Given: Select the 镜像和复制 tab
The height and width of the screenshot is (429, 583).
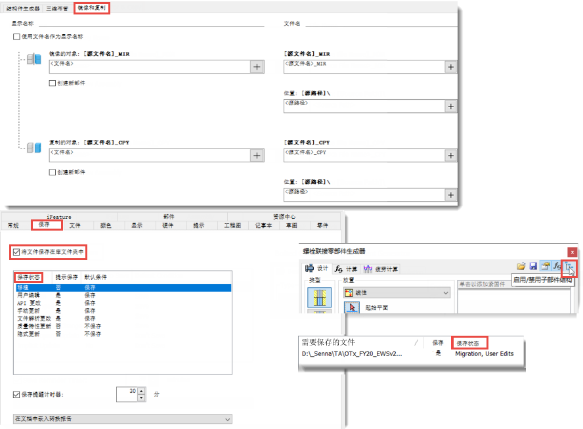Looking at the screenshot, I should 91,8.
